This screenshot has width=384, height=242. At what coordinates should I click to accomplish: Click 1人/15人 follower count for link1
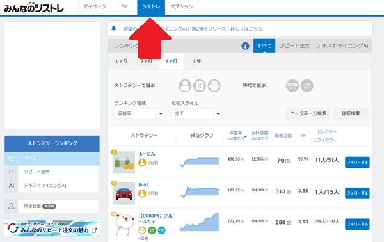326,192
